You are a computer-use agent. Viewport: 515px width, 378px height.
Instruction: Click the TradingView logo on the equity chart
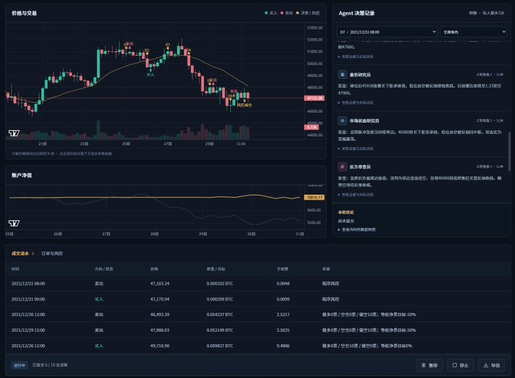pos(14,223)
